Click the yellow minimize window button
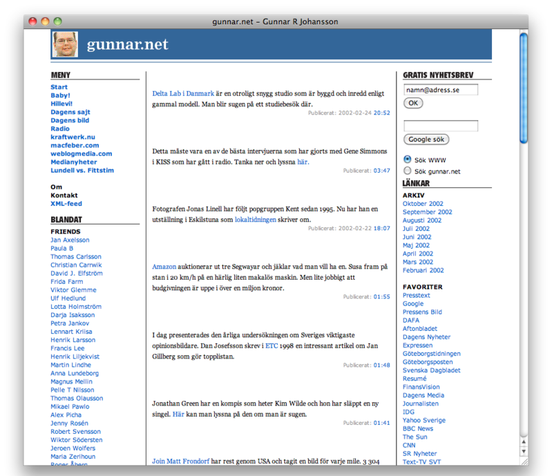This screenshot has width=552, height=476. (x=46, y=21)
